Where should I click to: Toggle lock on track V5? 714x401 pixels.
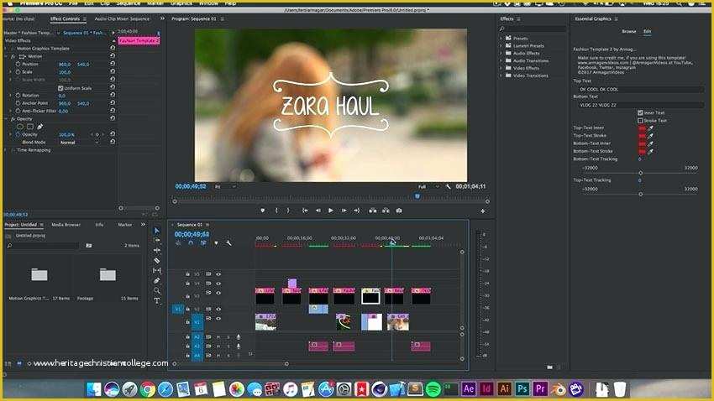[187, 274]
